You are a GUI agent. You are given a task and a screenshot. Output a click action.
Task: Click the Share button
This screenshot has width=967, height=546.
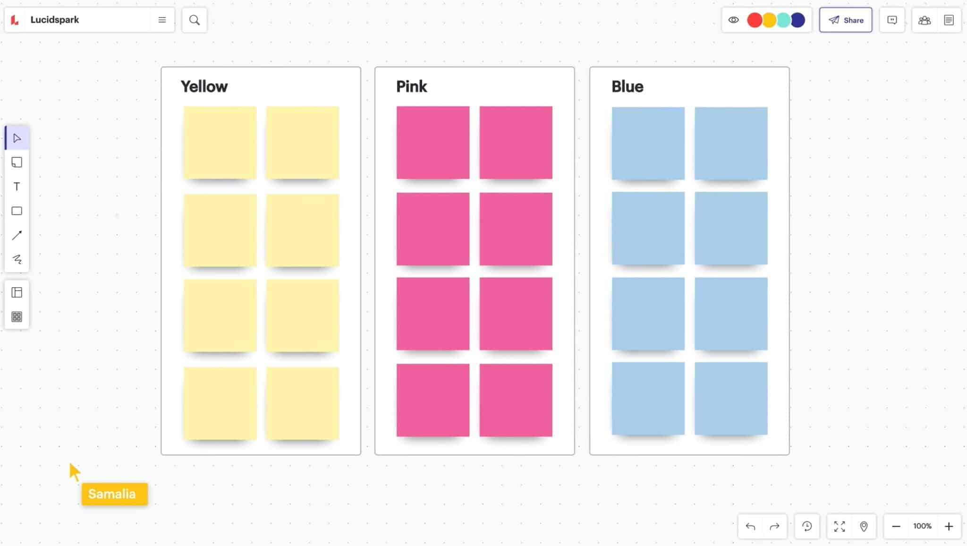(x=845, y=20)
